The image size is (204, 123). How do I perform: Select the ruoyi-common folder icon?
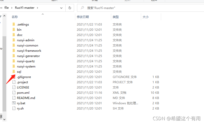[14, 45]
